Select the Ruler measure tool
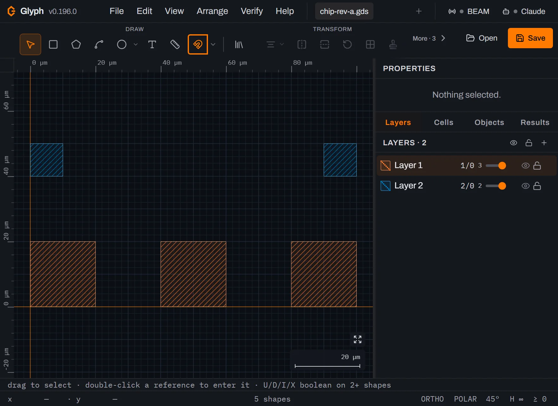This screenshot has height=406, width=558. pos(175,44)
